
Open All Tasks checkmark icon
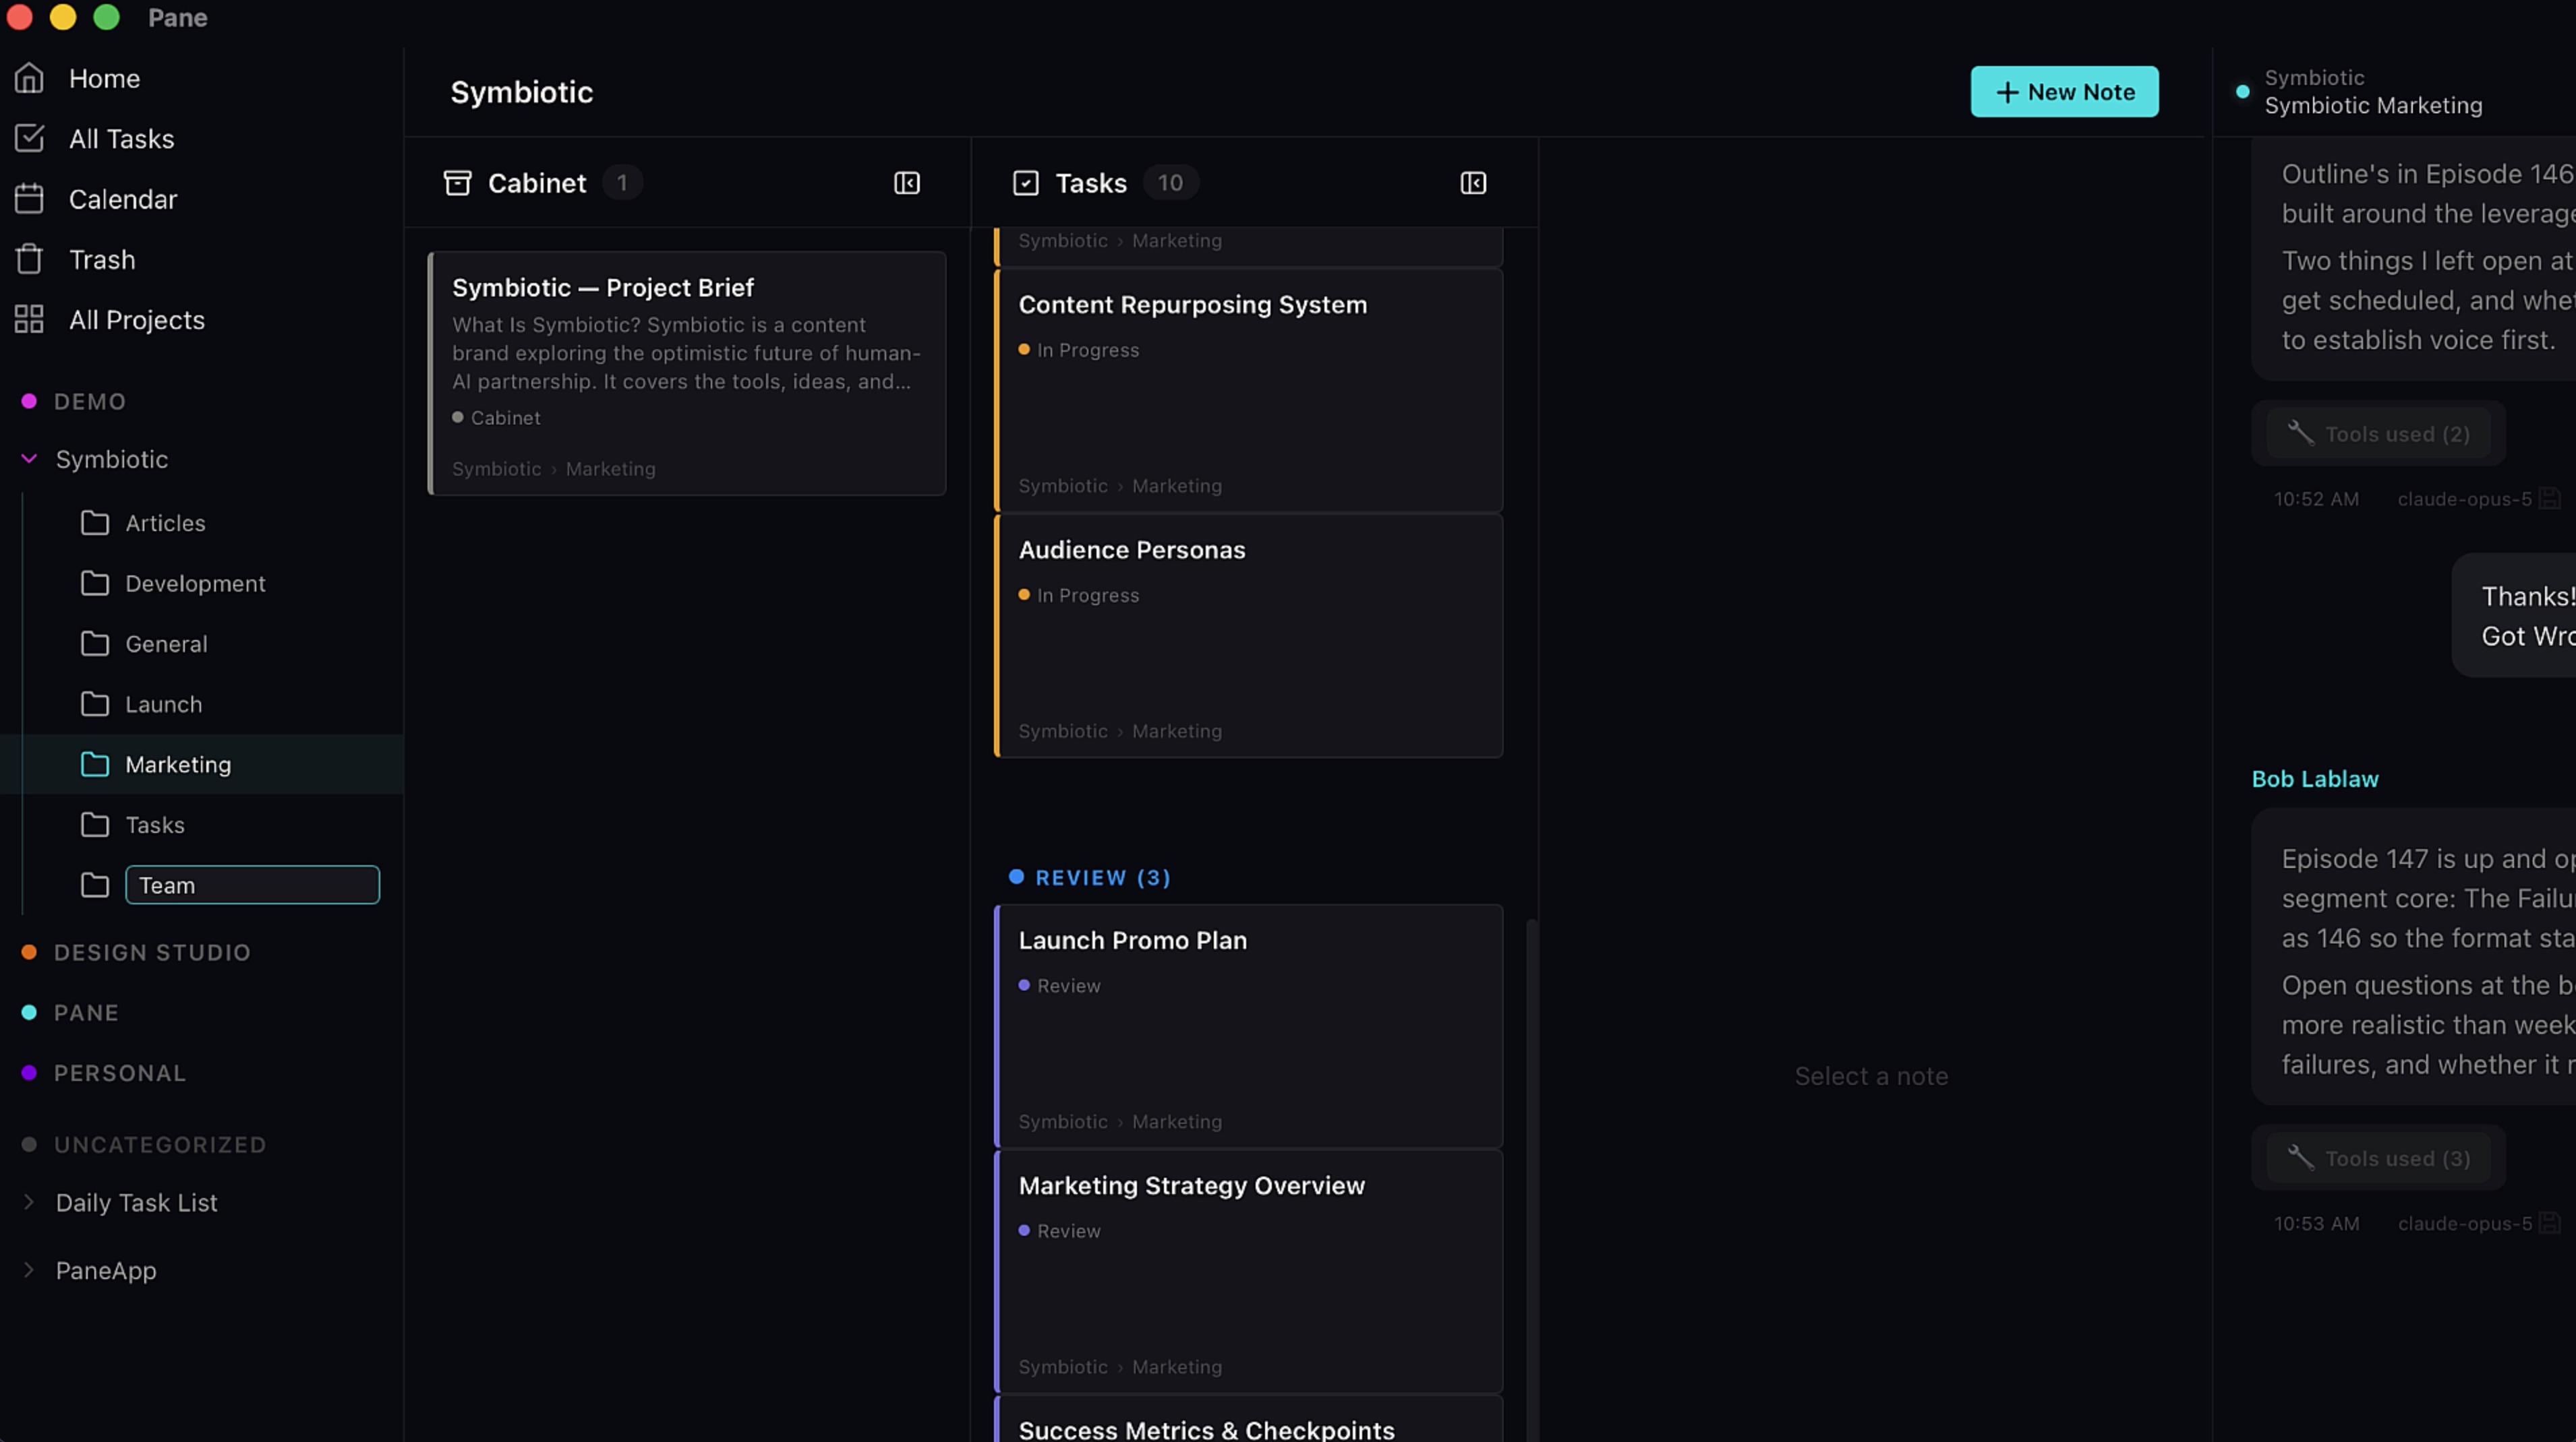click(29, 138)
